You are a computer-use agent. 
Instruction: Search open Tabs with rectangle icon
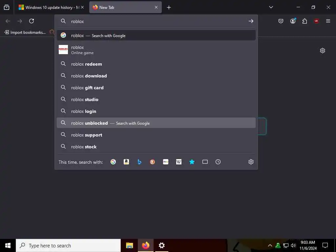[x=205, y=162]
